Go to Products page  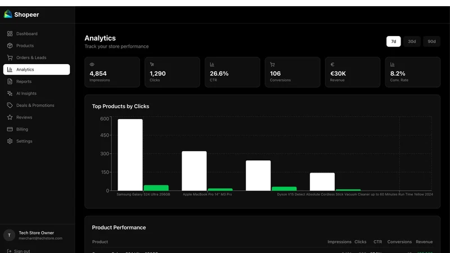click(37, 46)
